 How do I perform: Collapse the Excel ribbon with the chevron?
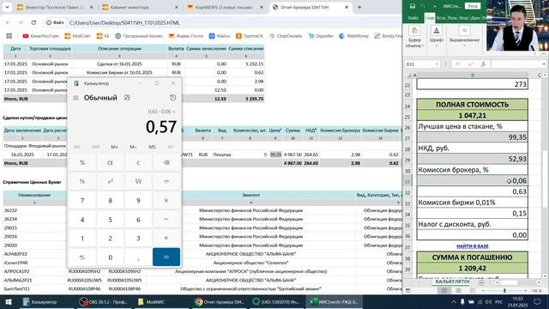click(x=544, y=53)
